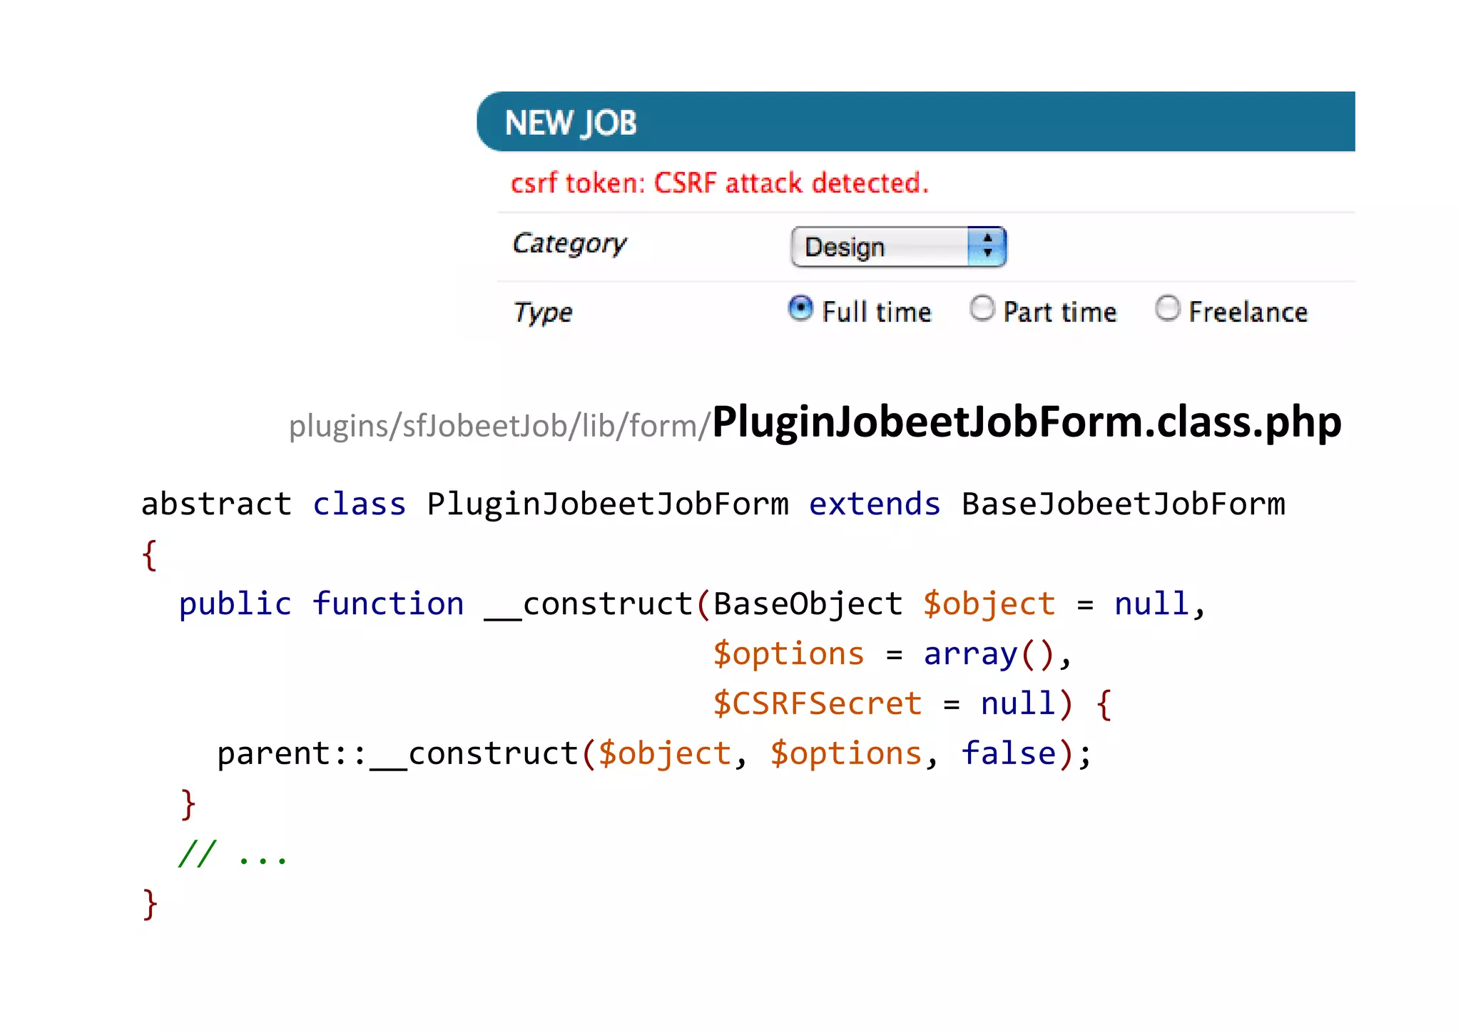Viewport: 1461px width, 1033px height.
Task: Click the plugins/sfJobeetJob/lib/form/ path text
Action: click(x=499, y=426)
